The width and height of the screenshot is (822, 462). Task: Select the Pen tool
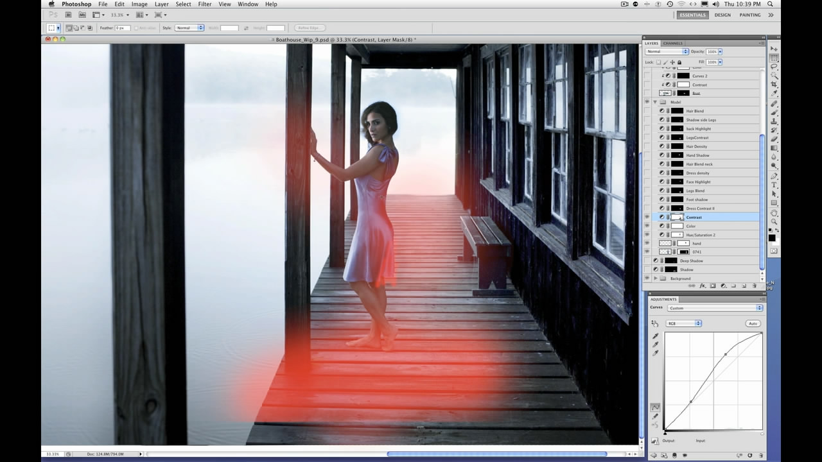click(x=774, y=176)
